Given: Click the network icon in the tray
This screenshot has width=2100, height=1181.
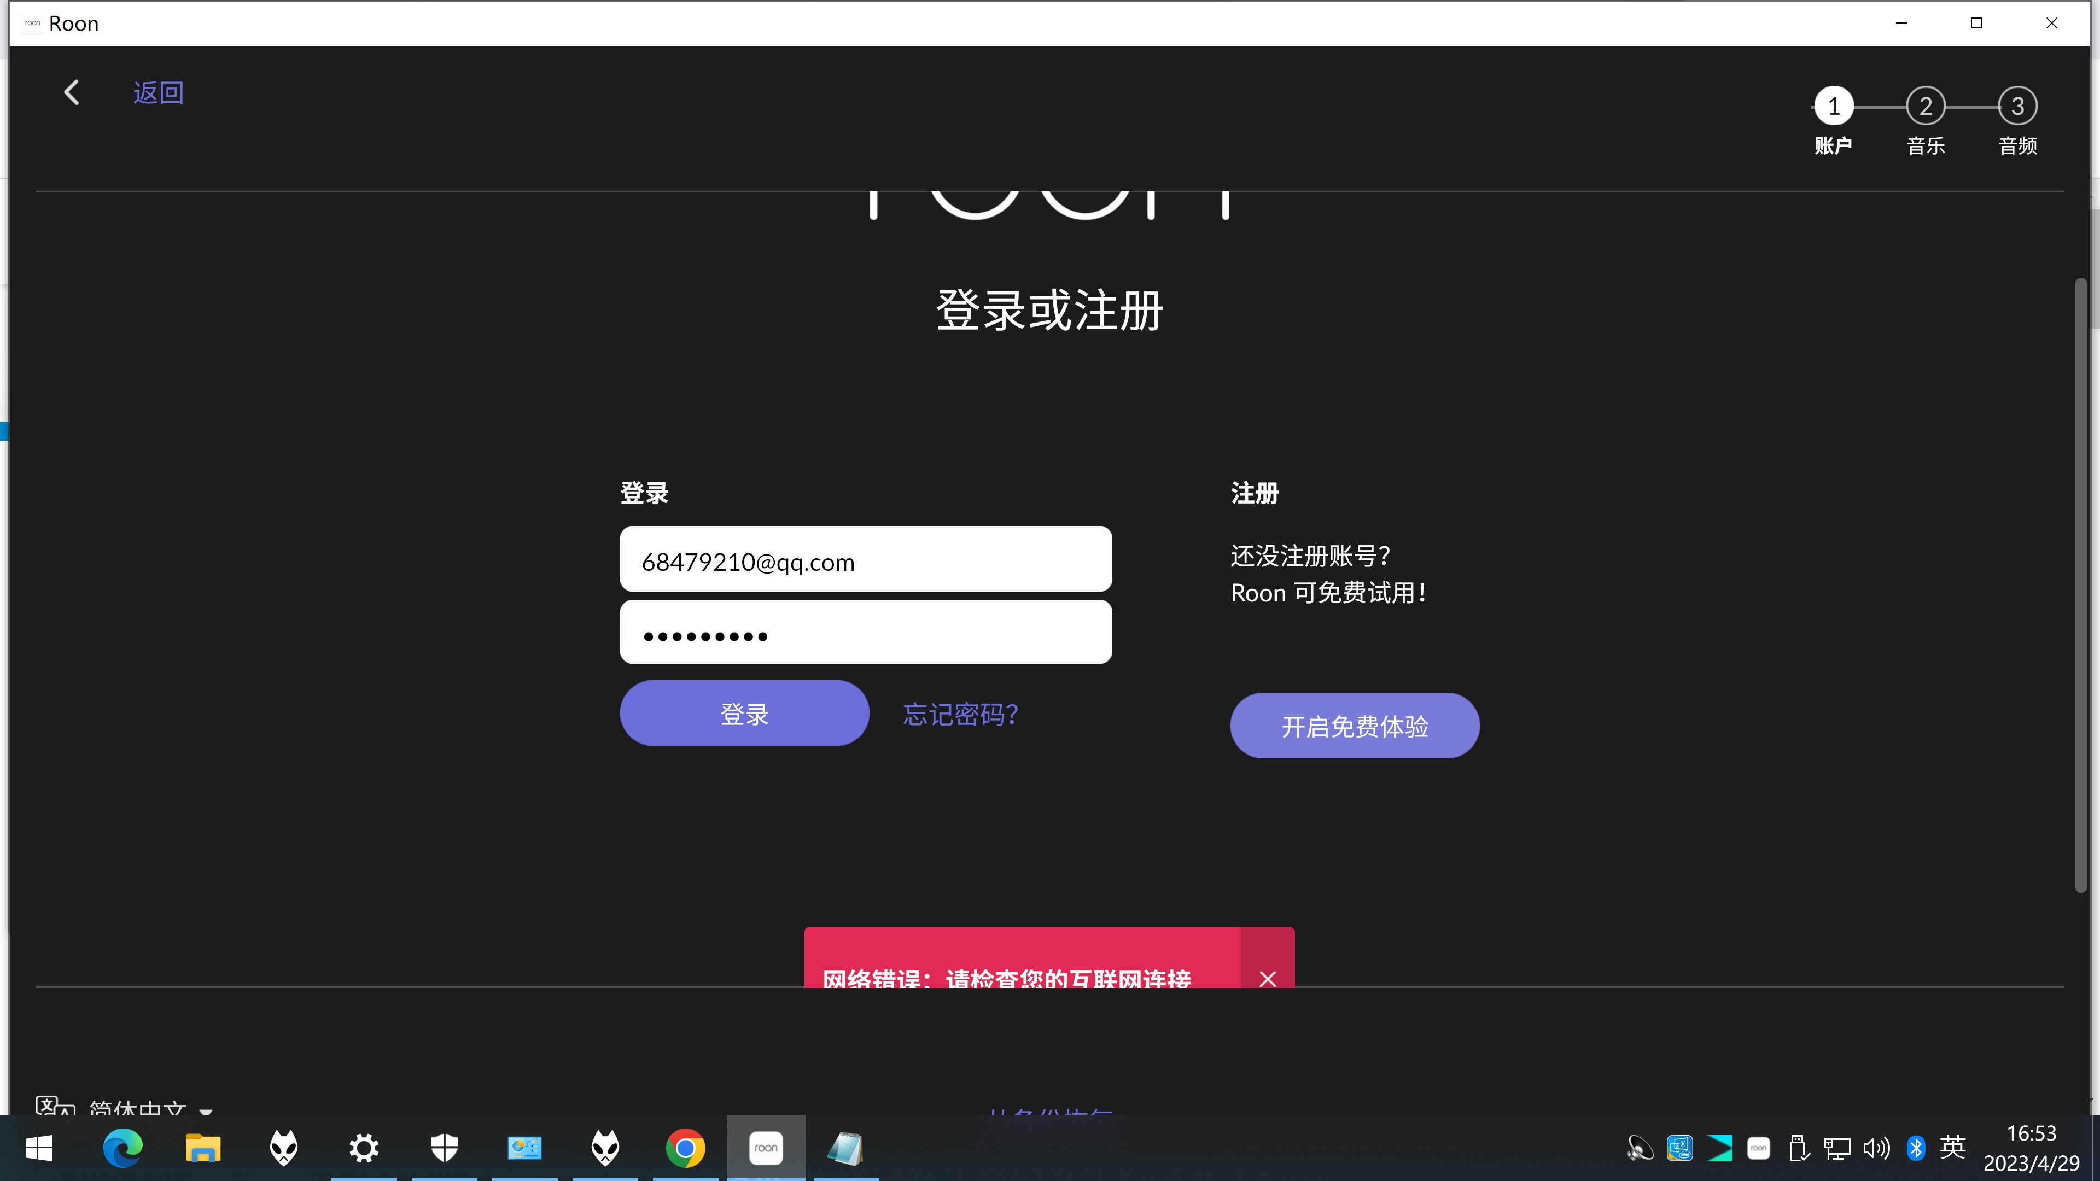Looking at the screenshot, I should click(1837, 1148).
